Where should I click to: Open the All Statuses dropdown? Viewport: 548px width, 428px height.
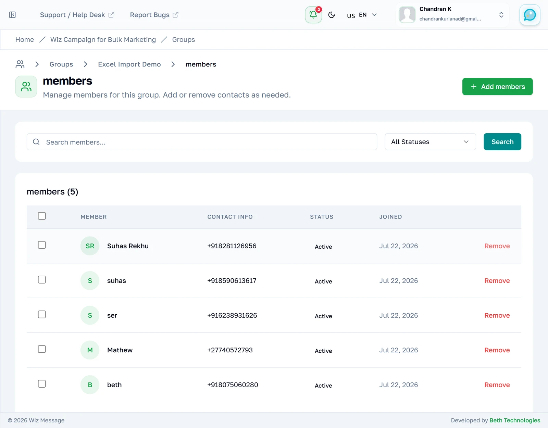click(430, 142)
